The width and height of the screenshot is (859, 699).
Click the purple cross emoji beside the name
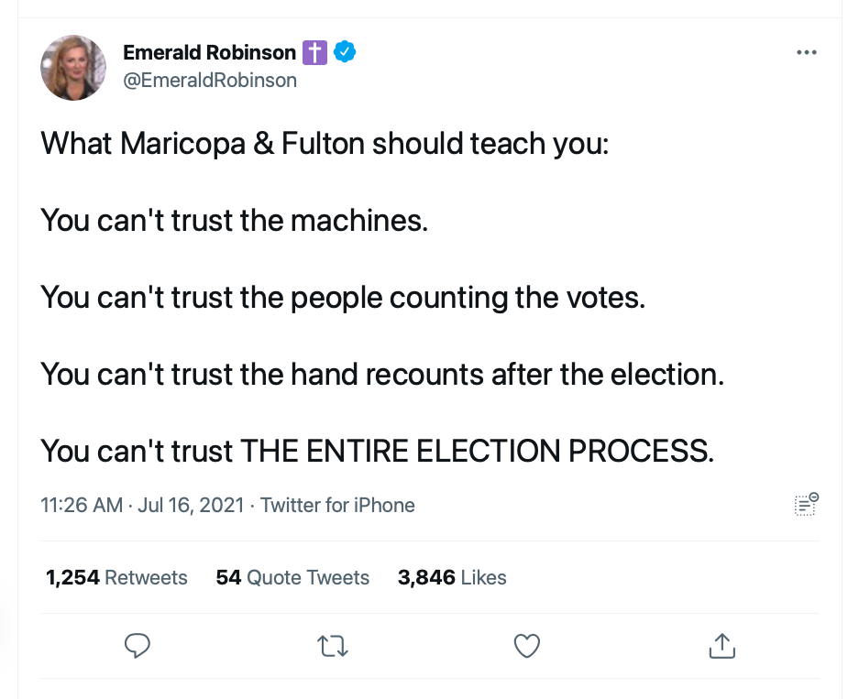[x=314, y=52]
